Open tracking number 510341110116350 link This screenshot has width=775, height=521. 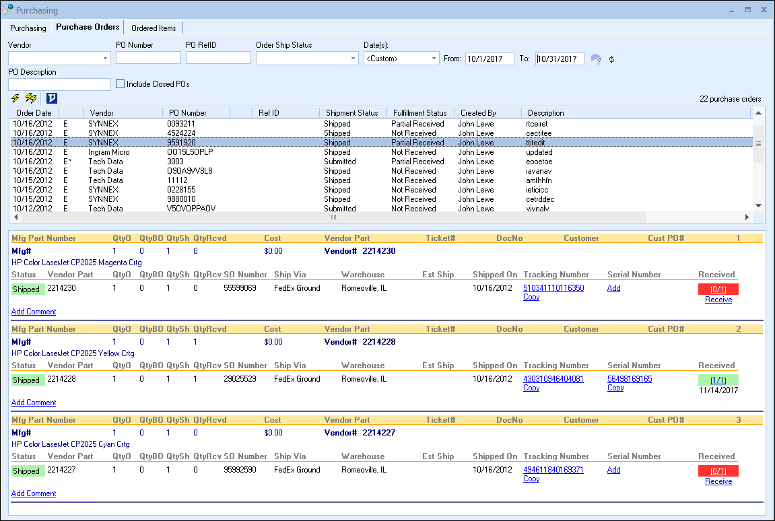(553, 288)
